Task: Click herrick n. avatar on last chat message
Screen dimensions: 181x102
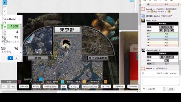Action: pyautogui.click(x=143, y=69)
